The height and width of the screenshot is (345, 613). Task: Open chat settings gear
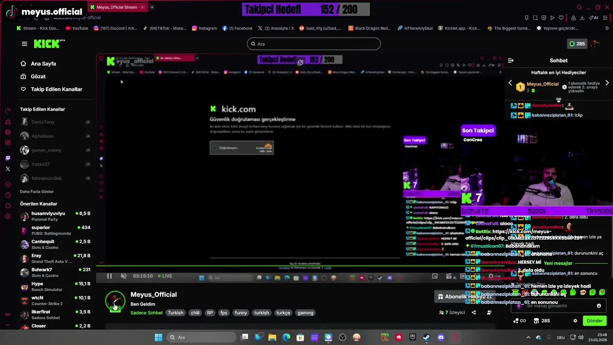click(575, 321)
